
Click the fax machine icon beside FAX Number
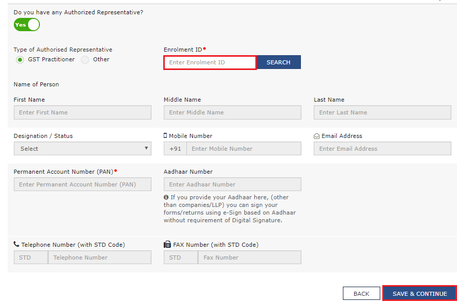tap(167, 245)
